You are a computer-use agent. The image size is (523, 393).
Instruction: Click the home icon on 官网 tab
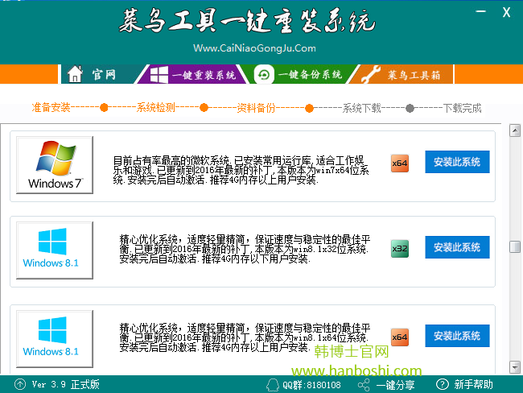point(76,75)
